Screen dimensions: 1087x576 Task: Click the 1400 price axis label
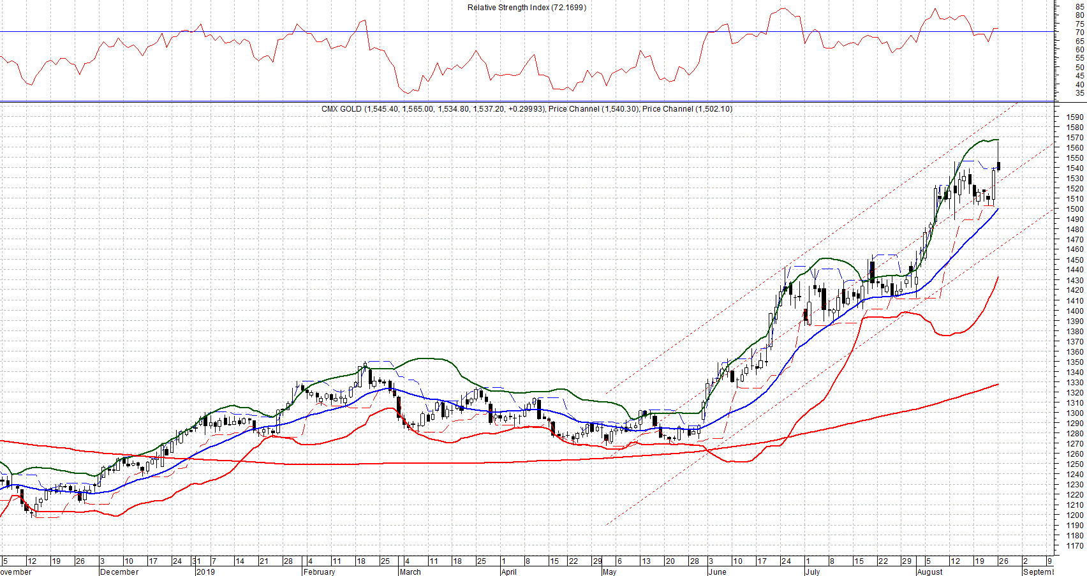tap(1075, 311)
